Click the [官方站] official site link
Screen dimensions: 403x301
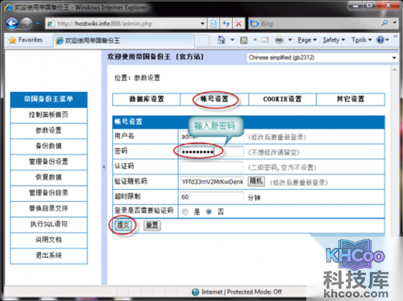[x=189, y=57]
